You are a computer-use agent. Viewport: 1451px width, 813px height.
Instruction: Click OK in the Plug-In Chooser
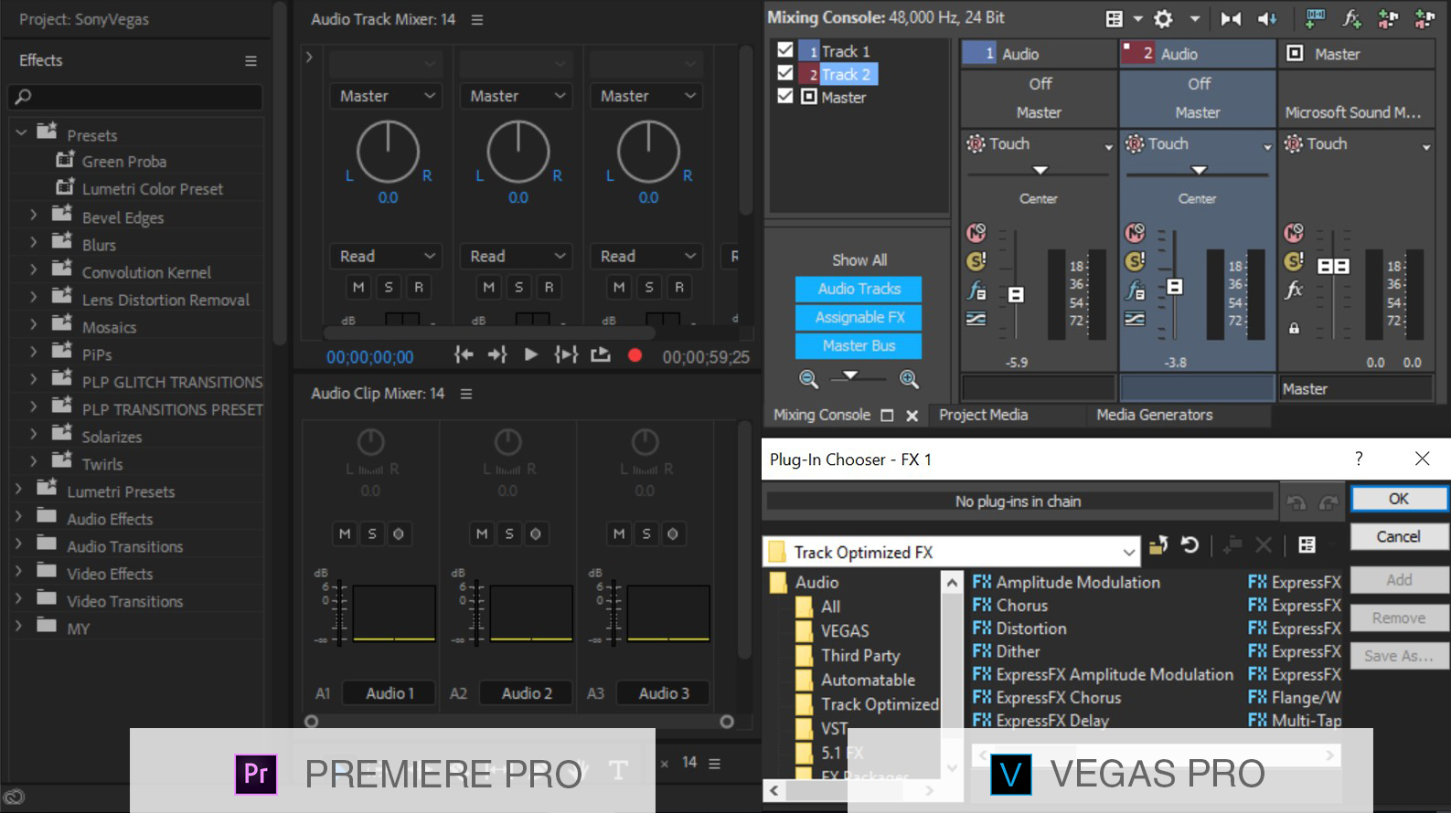click(1398, 499)
